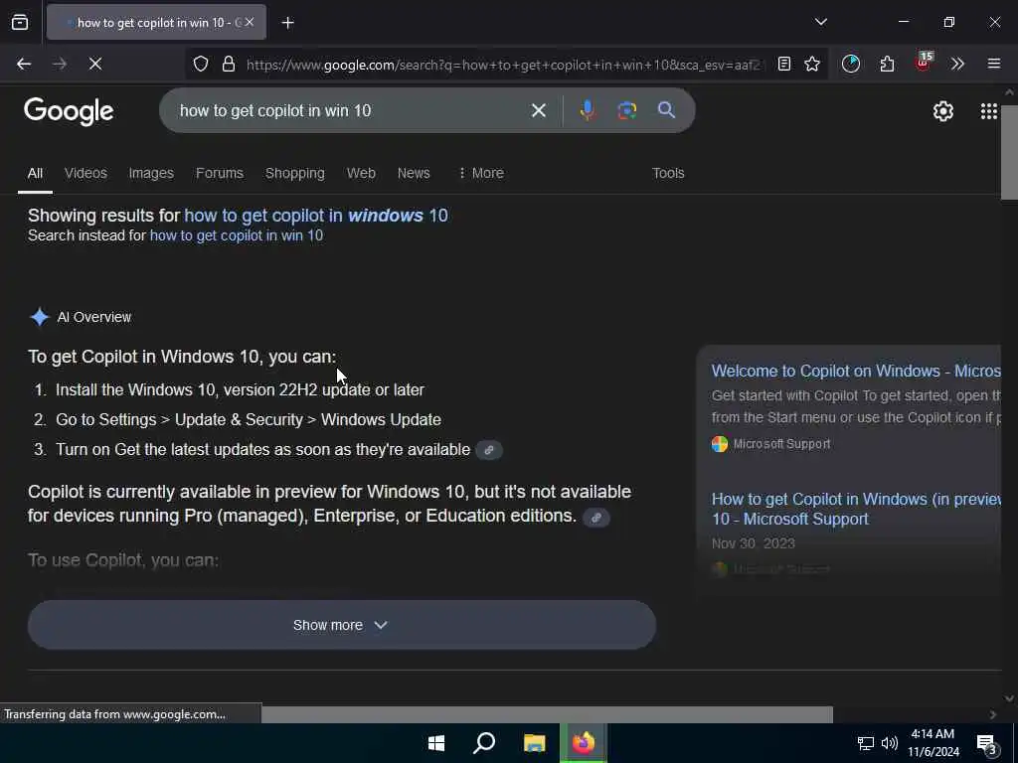Image resolution: width=1018 pixels, height=763 pixels.
Task: Expand the More search filters menu
Action: [481, 173]
